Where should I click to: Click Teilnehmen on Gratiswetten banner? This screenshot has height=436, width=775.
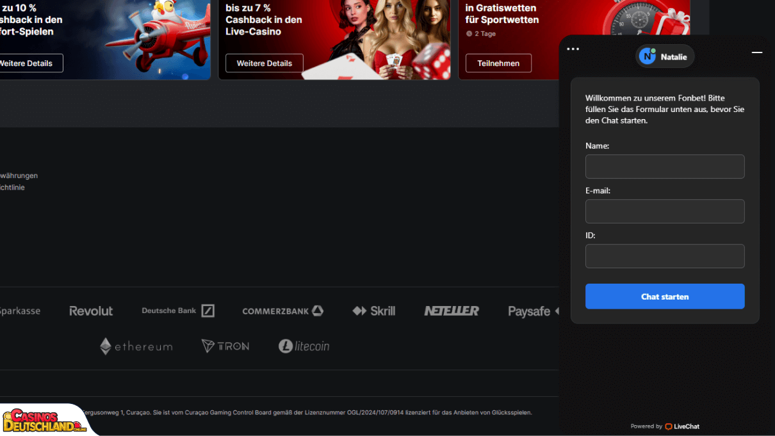click(498, 63)
